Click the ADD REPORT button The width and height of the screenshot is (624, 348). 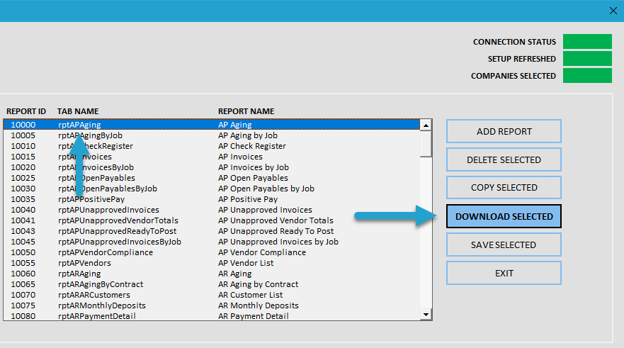pyautogui.click(x=504, y=131)
